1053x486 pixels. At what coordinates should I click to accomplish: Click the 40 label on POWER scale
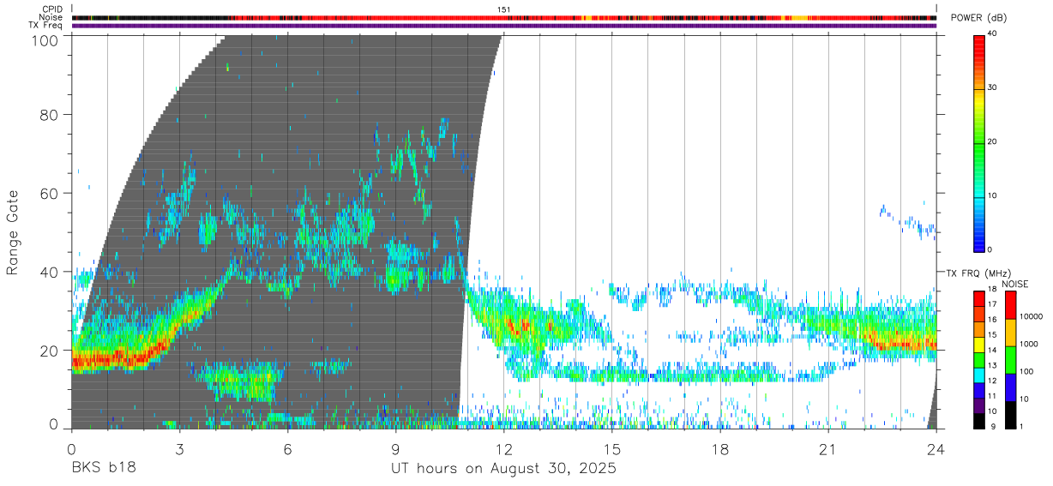click(x=993, y=34)
